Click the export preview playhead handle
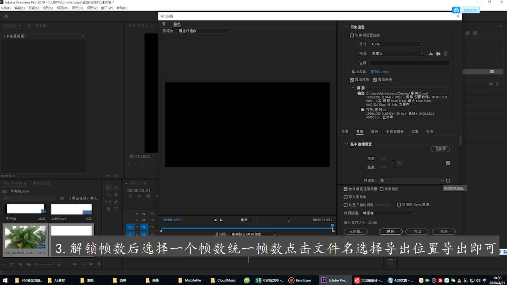This screenshot has height=285, width=507. pyautogui.click(x=333, y=226)
